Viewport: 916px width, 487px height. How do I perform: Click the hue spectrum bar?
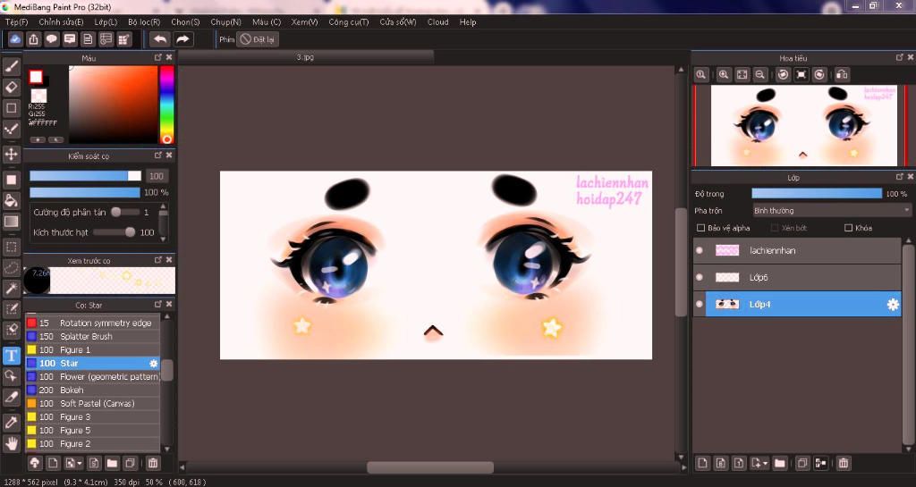point(167,105)
